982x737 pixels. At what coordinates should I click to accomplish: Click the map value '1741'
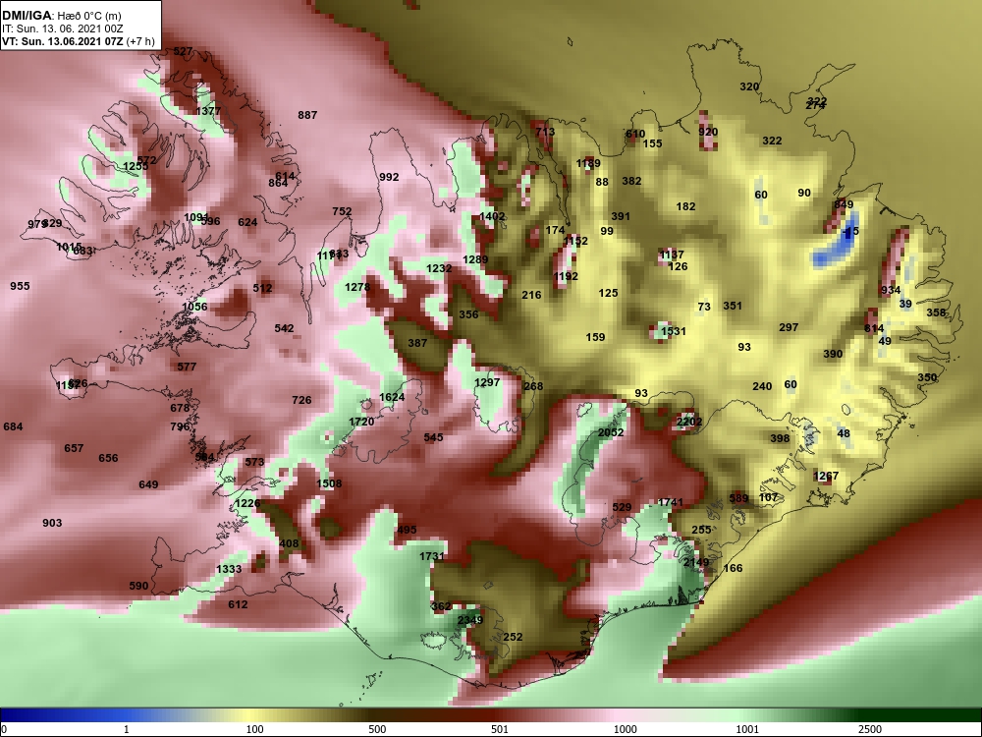(x=670, y=502)
